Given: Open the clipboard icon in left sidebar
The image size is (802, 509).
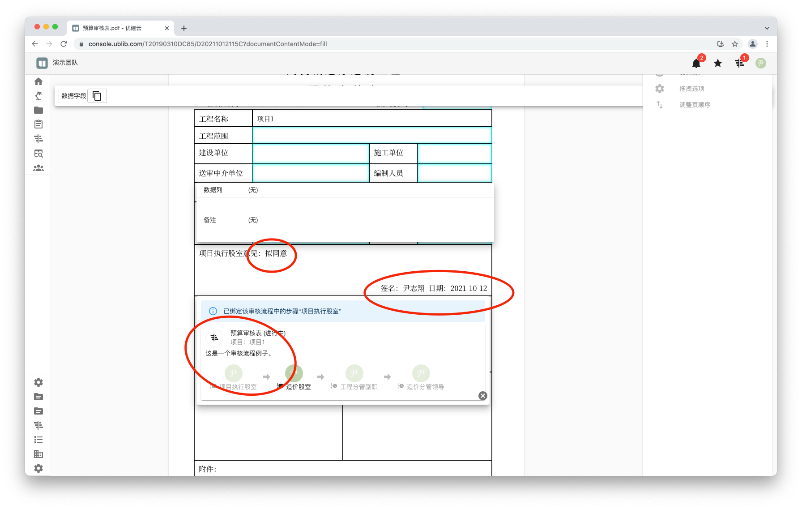Looking at the screenshot, I should (x=38, y=124).
